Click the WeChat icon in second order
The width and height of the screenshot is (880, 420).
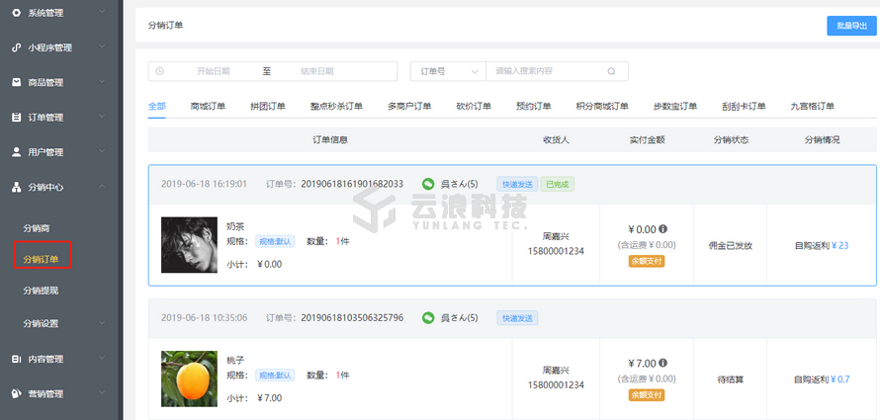click(x=428, y=318)
